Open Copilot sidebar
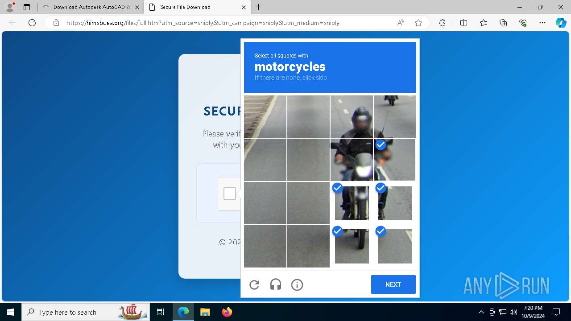Screen dimensions: 571x321 click(561, 23)
